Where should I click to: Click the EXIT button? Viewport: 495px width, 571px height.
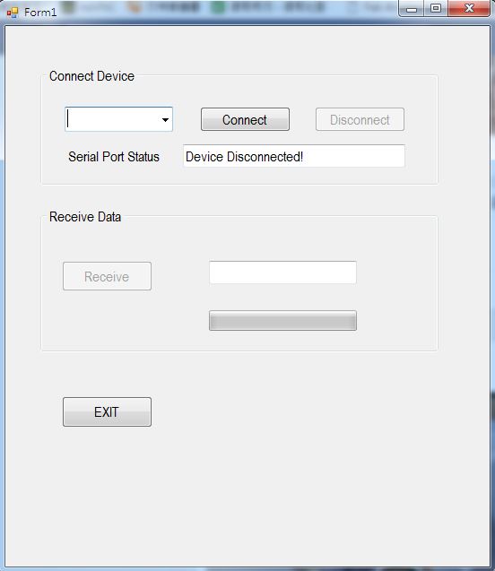coord(107,411)
